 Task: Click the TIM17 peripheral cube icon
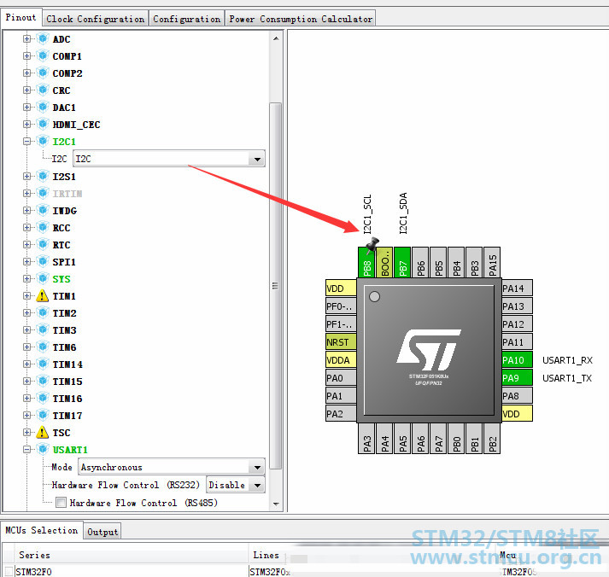[x=43, y=415]
